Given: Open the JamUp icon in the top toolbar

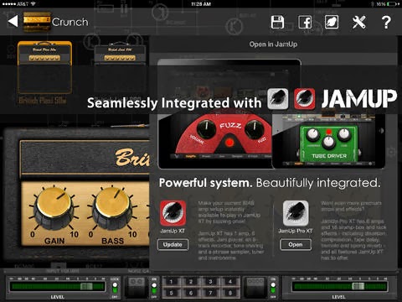Looking at the screenshot, I should click(x=332, y=22).
